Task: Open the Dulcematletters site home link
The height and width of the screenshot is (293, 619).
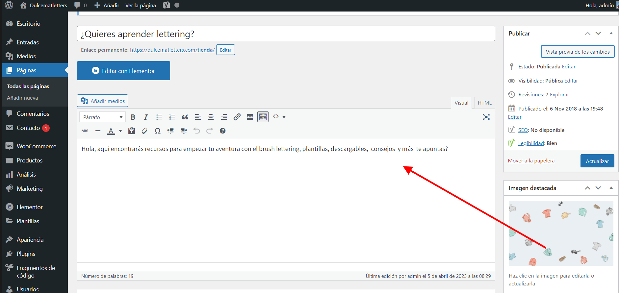Action: [43, 5]
